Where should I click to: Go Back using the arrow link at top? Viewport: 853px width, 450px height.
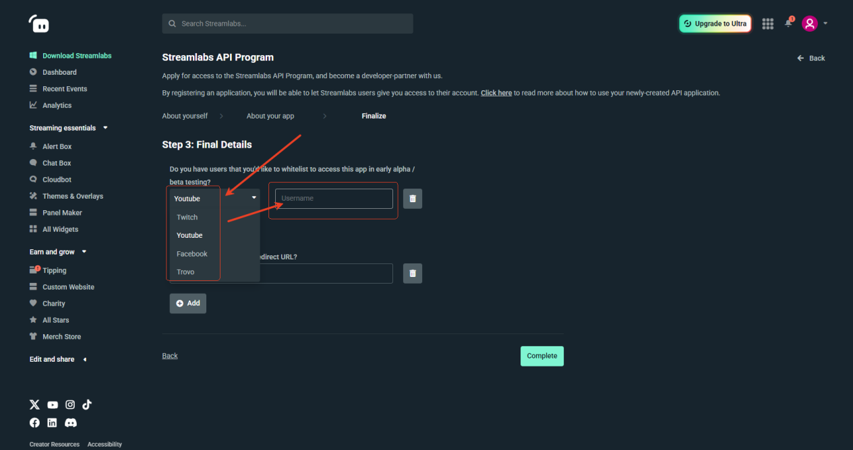click(811, 58)
